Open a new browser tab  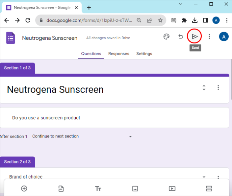pos(89,7)
